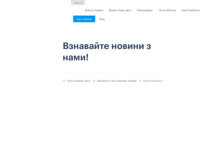Open the Вхід login link
Image resolution: width=224 pixels, height=168 pixels.
click(x=102, y=19)
